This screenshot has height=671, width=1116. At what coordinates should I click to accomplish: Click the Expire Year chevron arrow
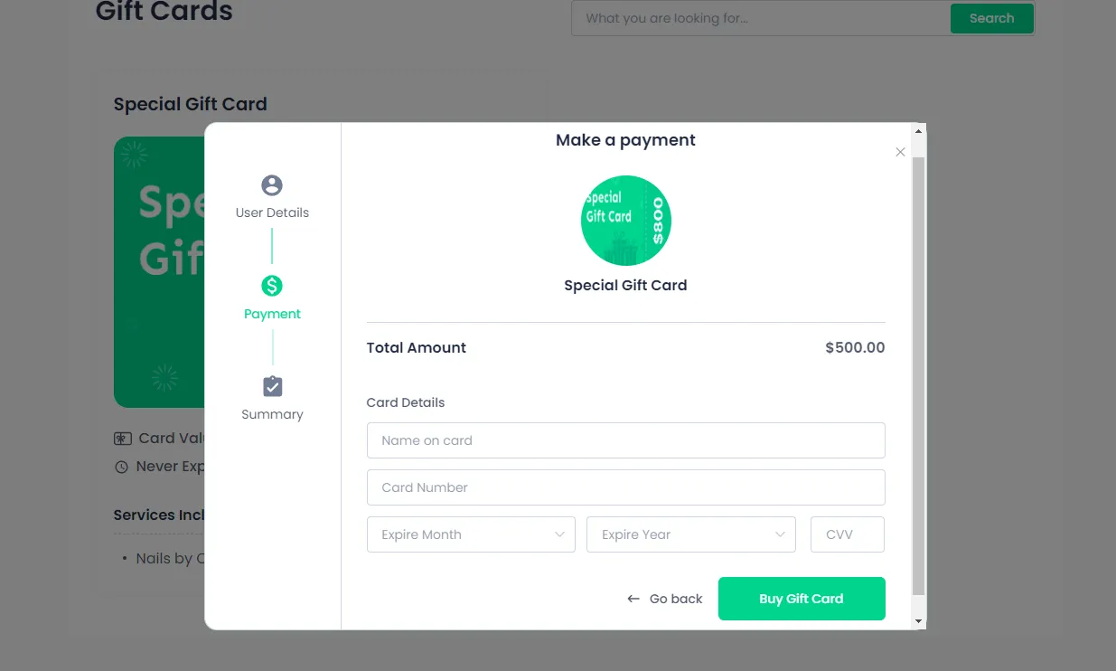780,534
